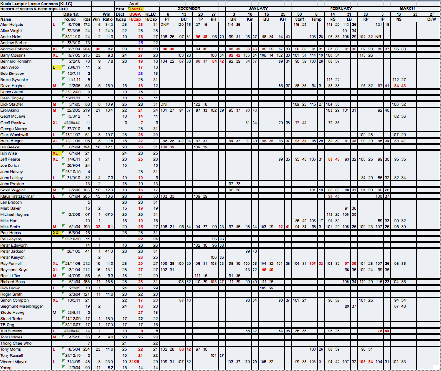Select the 'Temp' course header in February
The height and width of the screenshot is (371, 441).
(316, 19)
